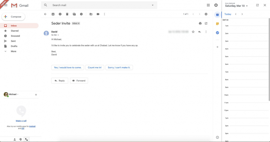This screenshot has width=270, height=142.
Task: Get add-ons with plus icon
Action: tap(217, 47)
